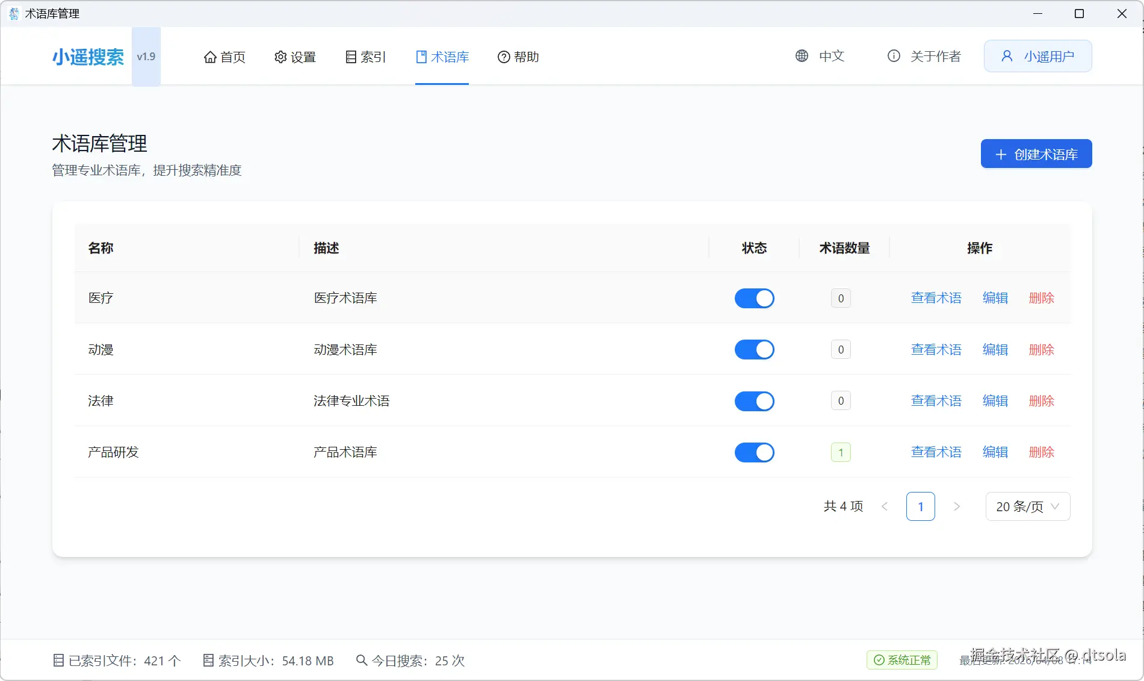Viewport: 1144px width, 681px height.
Task: Click the term count badge in 医疗 row
Action: (x=841, y=298)
